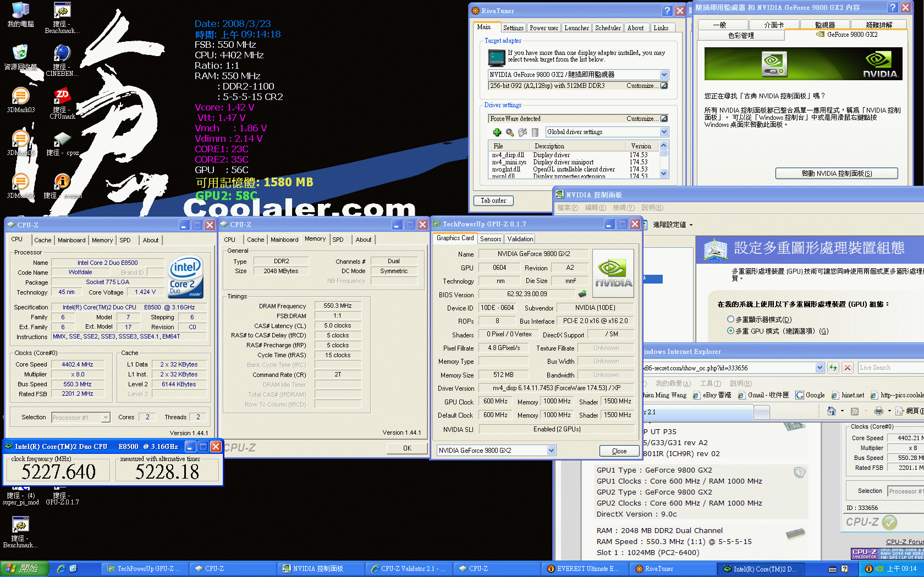Open the Google favorites link in IE
The image size is (924, 577).
pyautogui.click(x=811, y=395)
